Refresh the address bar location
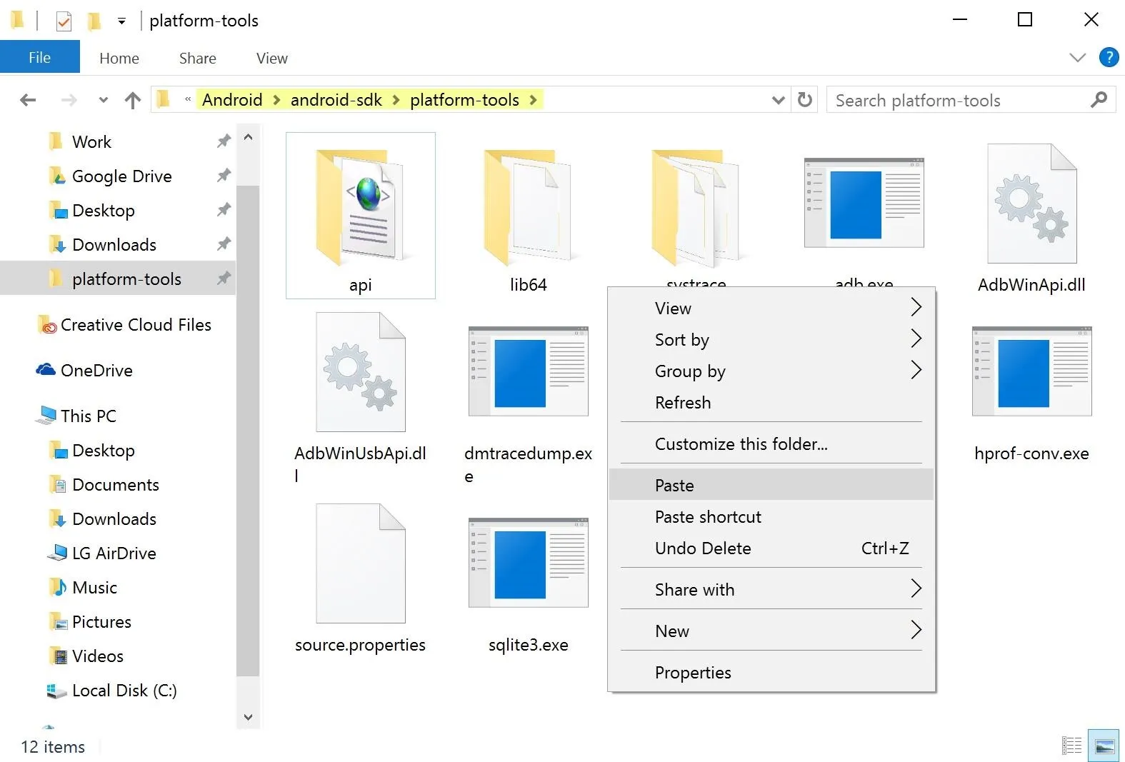 coord(805,100)
